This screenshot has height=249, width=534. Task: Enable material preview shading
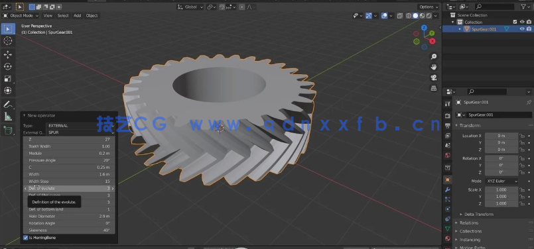click(x=423, y=16)
